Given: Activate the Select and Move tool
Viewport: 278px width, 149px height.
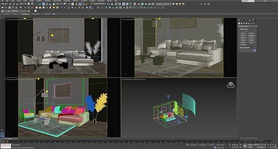Looking at the screenshot, I should pyautogui.click(x=44, y=4).
